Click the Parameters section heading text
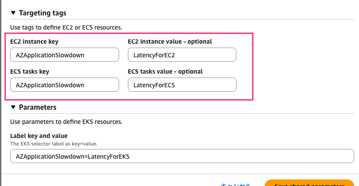Image resolution: width=359 pixels, height=186 pixels. pyautogui.click(x=37, y=107)
